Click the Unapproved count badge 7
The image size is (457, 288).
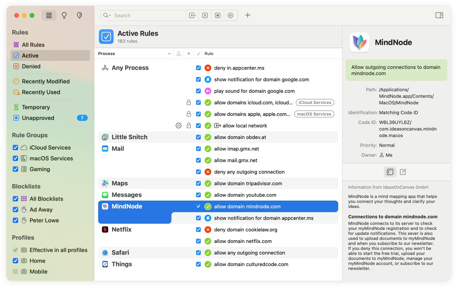tap(82, 118)
